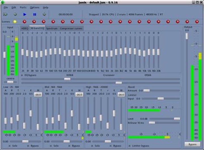
Task: Click the Limit 0.0 dB slider handle
Action: point(177,119)
